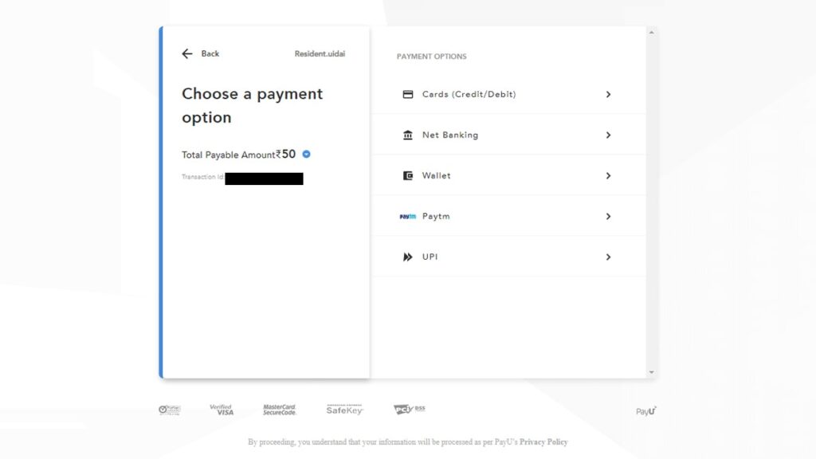Click the Paytm logo icon
The height and width of the screenshot is (459, 816).
tap(407, 217)
